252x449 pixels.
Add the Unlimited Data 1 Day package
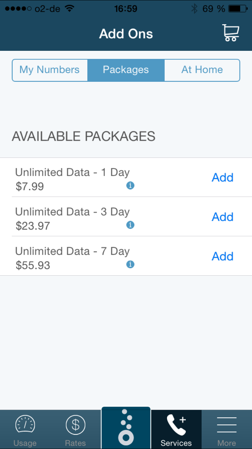[222, 177]
